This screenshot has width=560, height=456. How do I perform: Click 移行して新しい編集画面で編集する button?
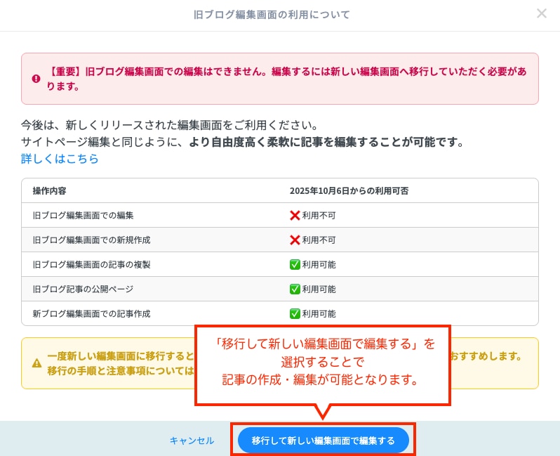click(x=323, y=440)
